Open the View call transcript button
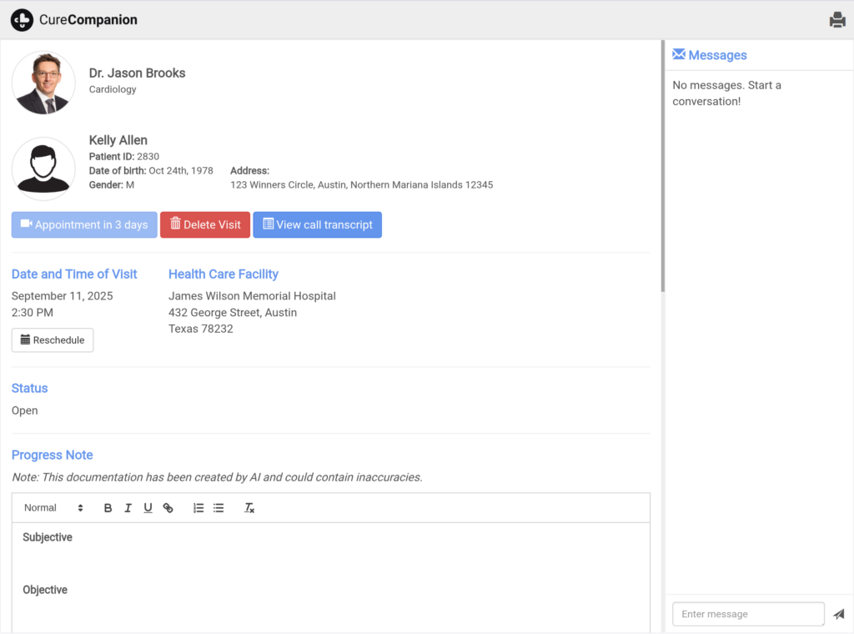854x634 pixels. 317,225
